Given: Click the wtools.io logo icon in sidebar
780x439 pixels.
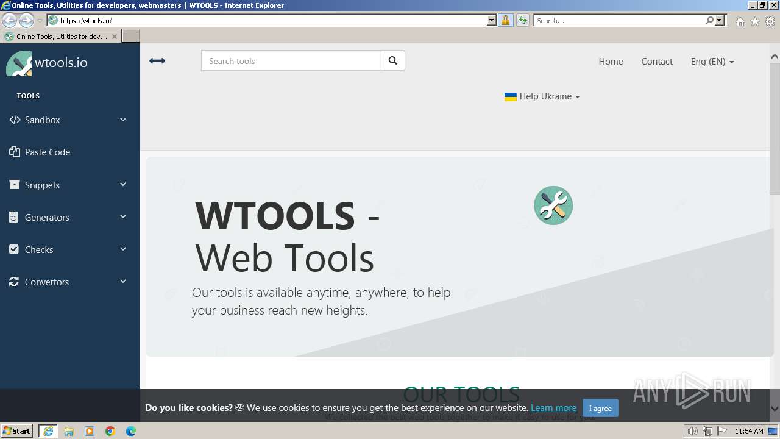Looking at the screenshot, I should pyautogui.click(x=19, y=63).
